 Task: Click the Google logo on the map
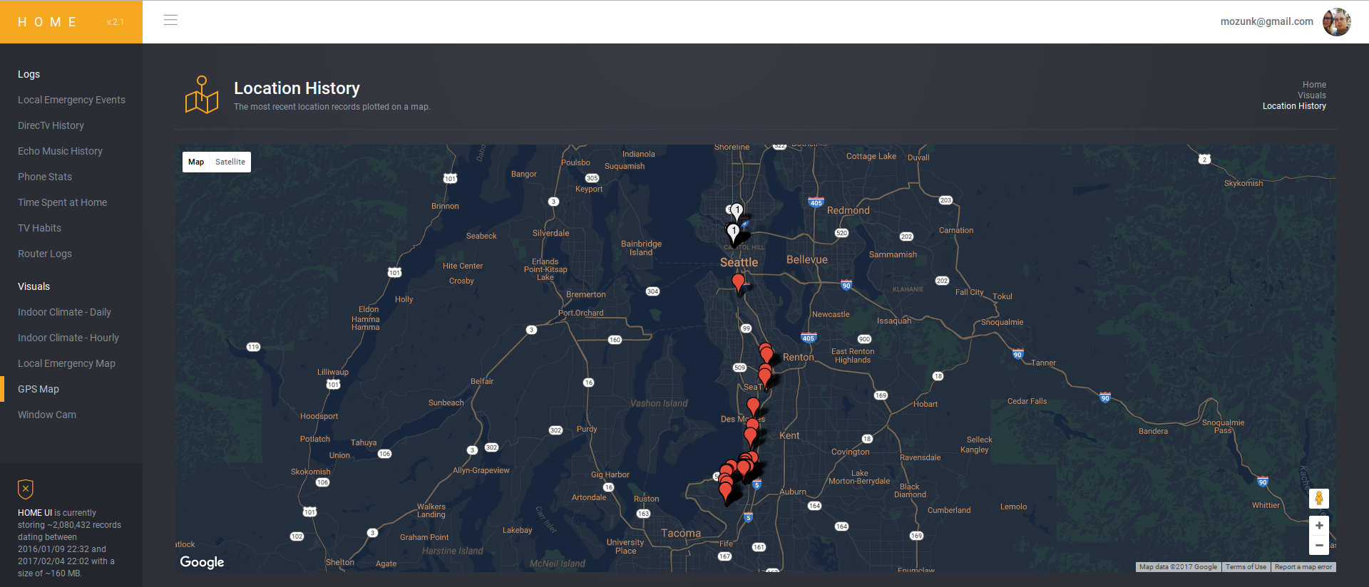(202, 562)
